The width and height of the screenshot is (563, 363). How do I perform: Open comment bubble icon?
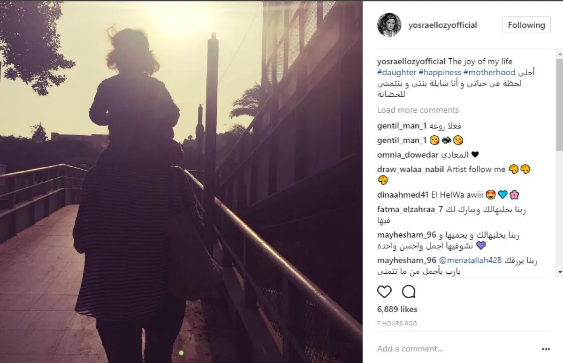click(x=409, y=292)
